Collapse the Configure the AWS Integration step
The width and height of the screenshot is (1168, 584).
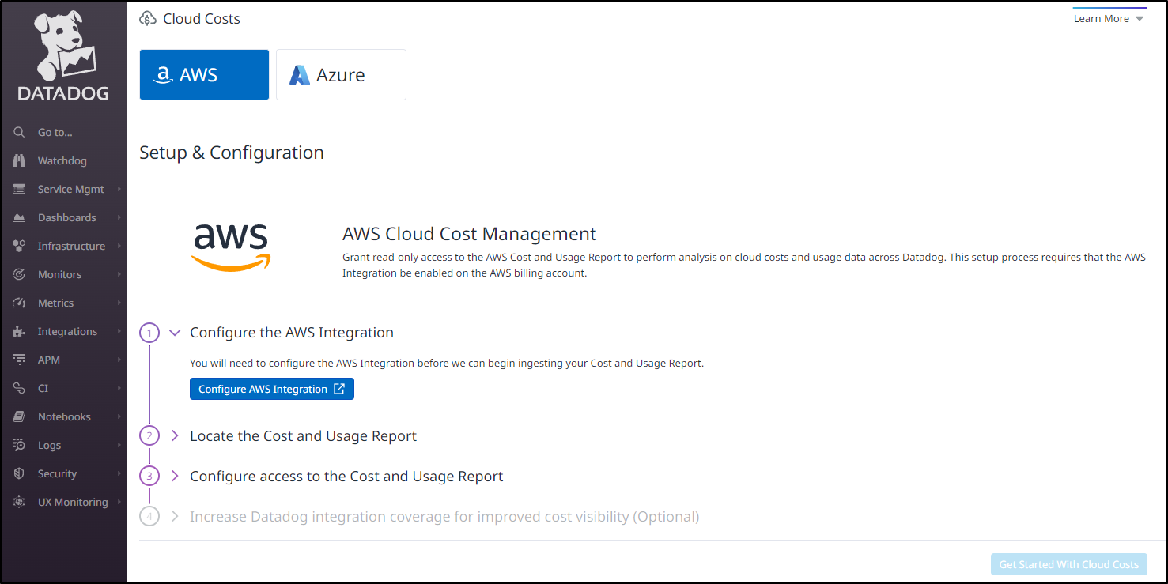175,333
